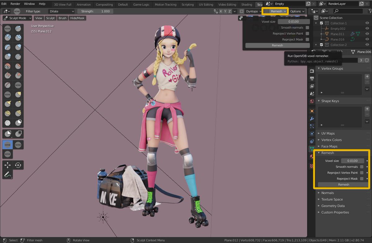372x243 pixels.
Task: Adjust Voxel size in Properties panel
Action: point(352,161)
